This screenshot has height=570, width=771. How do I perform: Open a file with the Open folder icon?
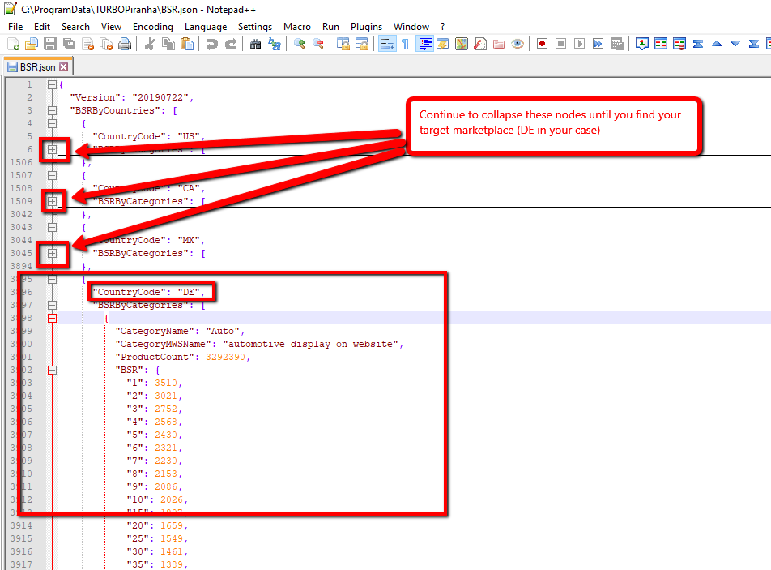coord(32,44)
